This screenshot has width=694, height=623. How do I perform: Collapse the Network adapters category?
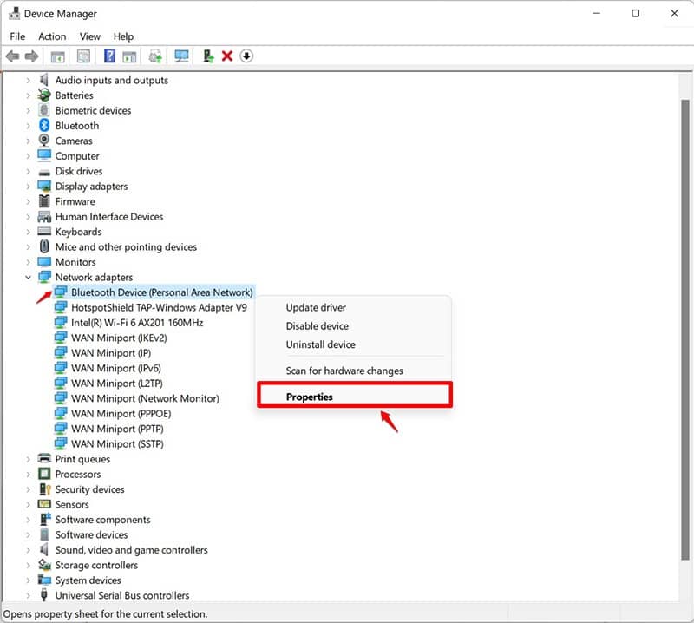click(x=28, y=277)
